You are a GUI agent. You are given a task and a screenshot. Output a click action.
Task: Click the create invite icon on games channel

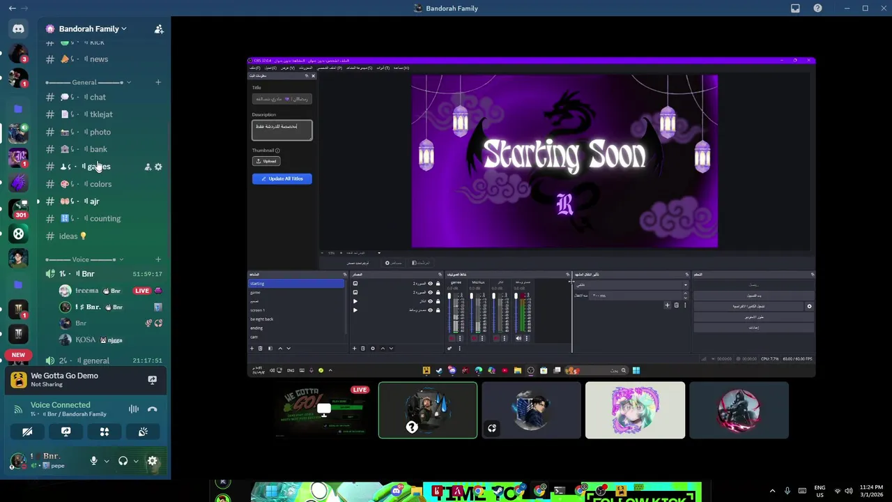point(148,167)
